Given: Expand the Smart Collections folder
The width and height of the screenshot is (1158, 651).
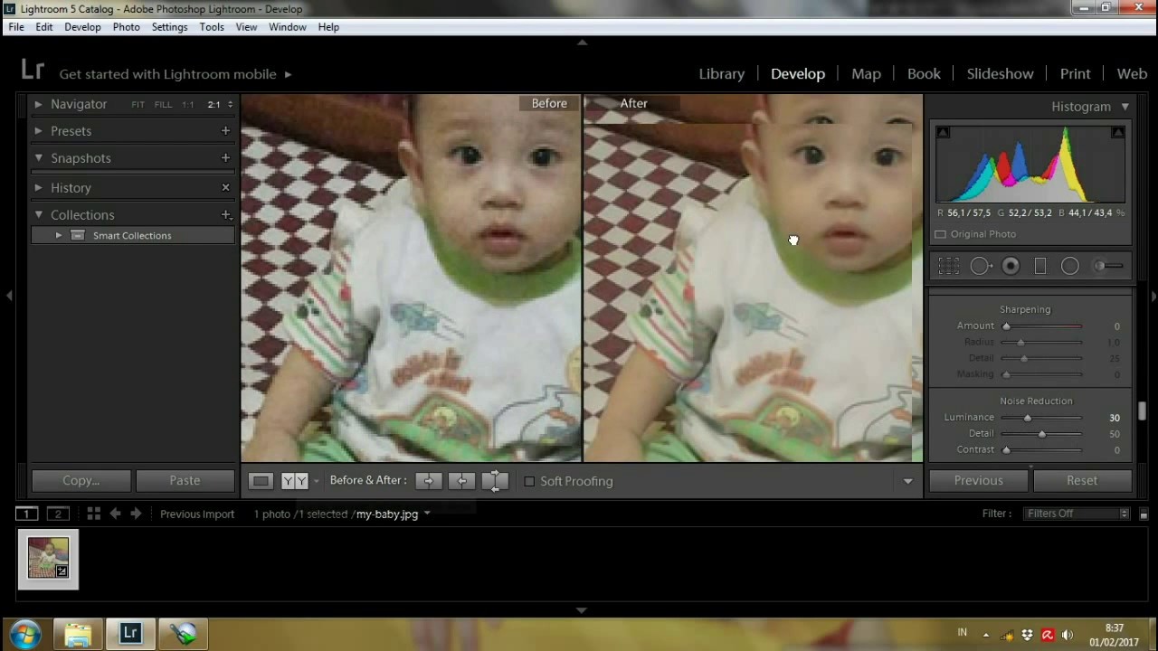Looking at the screenshot, I should [x=58, y=235].
